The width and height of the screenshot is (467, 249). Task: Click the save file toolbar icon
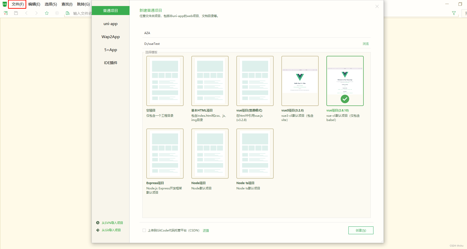coord(16,13)
